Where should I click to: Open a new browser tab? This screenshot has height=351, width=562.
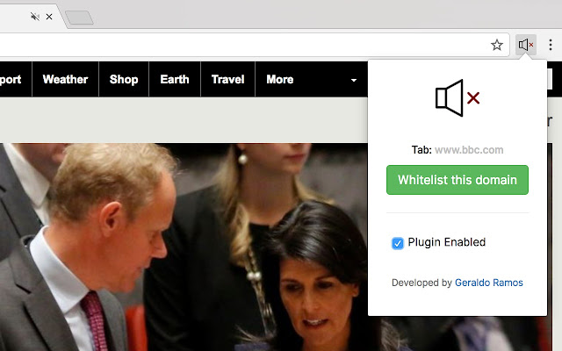(x=79, y=18)
